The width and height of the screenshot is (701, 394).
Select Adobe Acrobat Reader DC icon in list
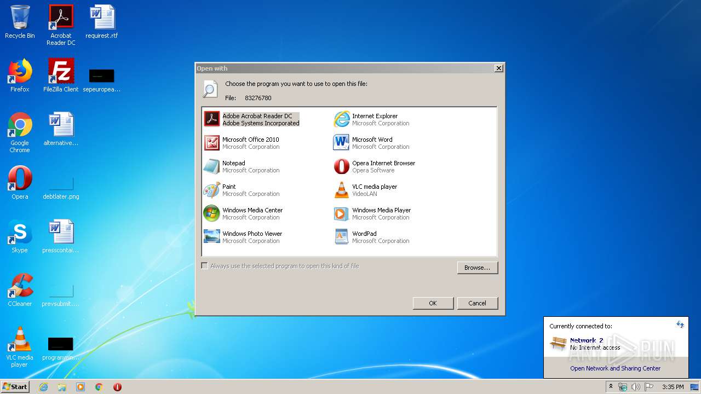212,119
